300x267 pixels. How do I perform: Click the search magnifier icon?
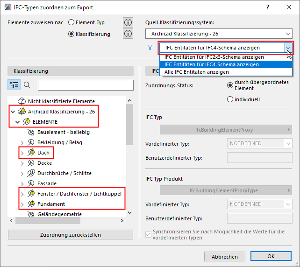pyautogui.click(x=27, y=84)
